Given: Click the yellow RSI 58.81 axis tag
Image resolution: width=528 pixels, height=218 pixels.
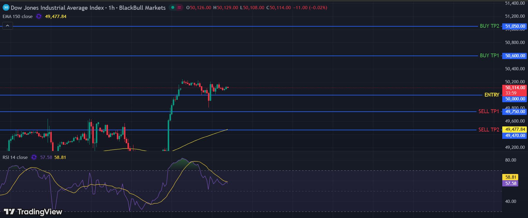Looking at the screenshot, I should click(511, 177).
